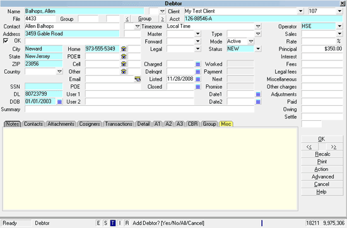This screenshot has height=228, width=347.
Task: Open the Charged date calendar icon
Action: 198,64
